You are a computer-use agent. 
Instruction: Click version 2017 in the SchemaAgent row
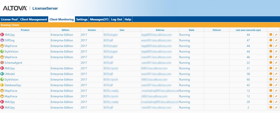(84, 63)
